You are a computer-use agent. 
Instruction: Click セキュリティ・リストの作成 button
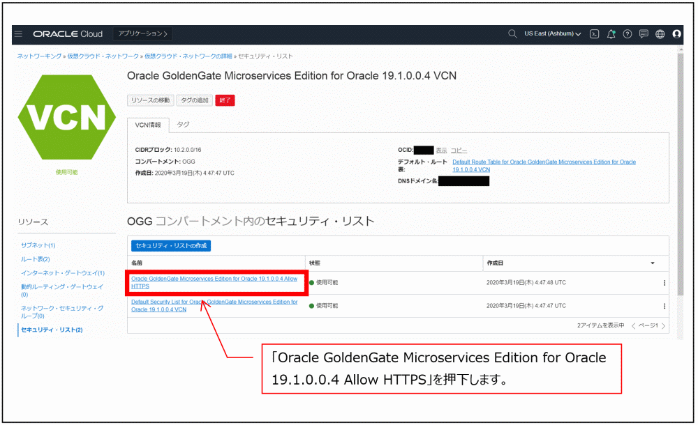pos(171,246)
